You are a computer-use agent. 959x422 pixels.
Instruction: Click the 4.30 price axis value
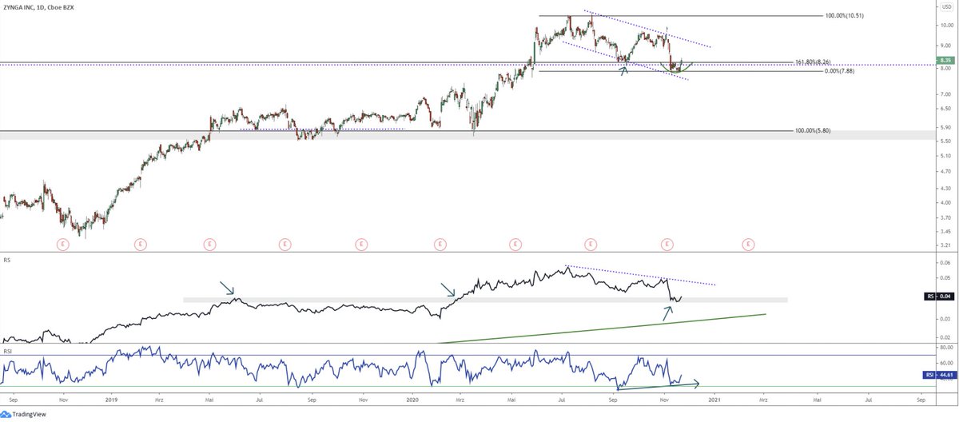tap(947, 188)
